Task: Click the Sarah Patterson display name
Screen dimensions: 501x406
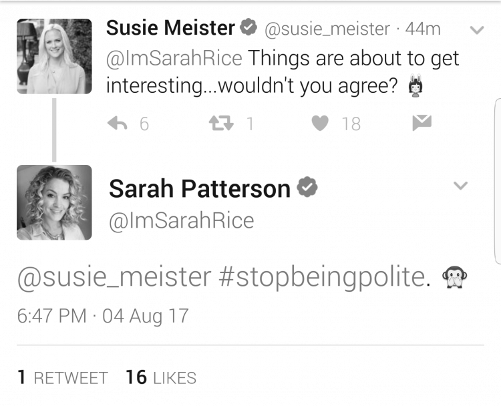Action: pyautogui.click(x=200, y=189)
